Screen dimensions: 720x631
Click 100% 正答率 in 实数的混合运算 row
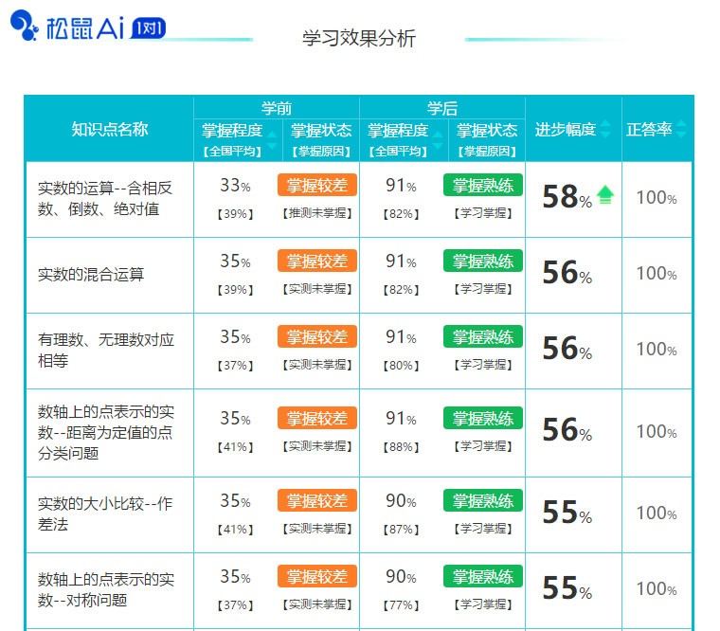click(657, 274)
